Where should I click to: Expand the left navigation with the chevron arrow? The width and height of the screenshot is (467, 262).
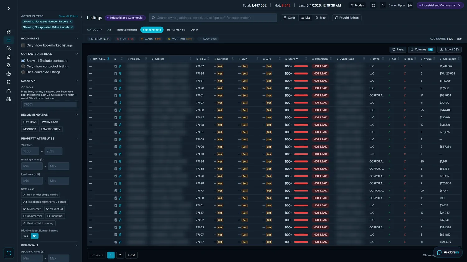[x=9, y=8]
